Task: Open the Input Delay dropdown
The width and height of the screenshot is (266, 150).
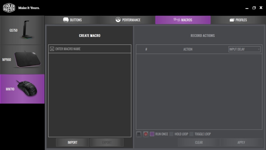Action: (x=244, y=49)
